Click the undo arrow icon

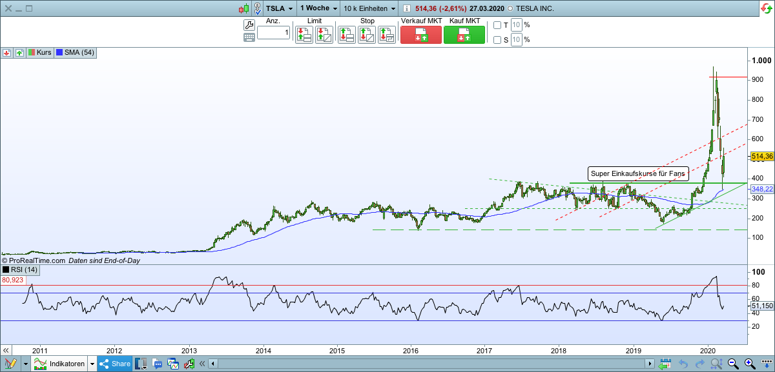pos(683,364)
